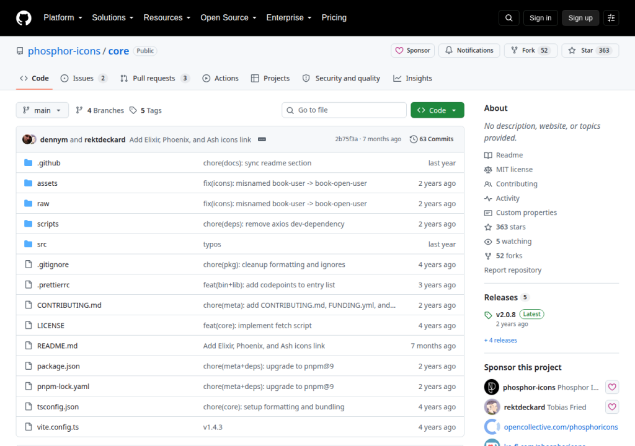Open opencollective.com/phosphoricons link

pyautogui.click(x=561, y=427)
